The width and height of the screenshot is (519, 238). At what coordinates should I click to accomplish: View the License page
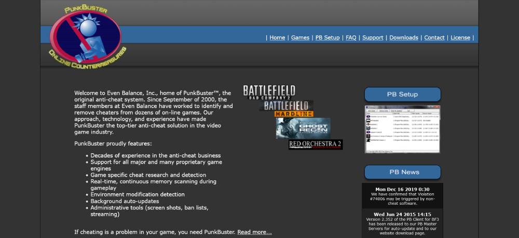click(x=460, y=37)
